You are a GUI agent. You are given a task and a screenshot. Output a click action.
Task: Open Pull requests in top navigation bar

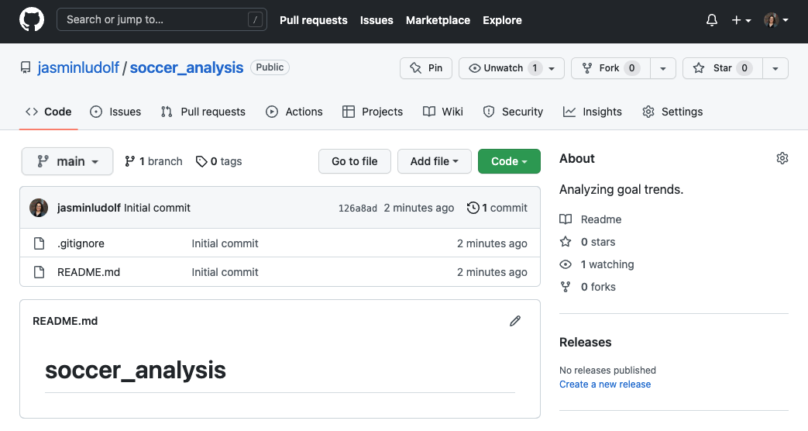coord(313,20)
